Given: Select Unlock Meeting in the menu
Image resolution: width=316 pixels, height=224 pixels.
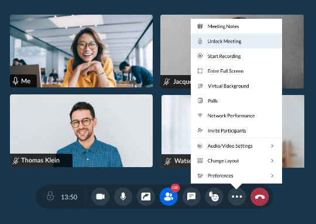Looking at the screenshot, I should [236, 41].
